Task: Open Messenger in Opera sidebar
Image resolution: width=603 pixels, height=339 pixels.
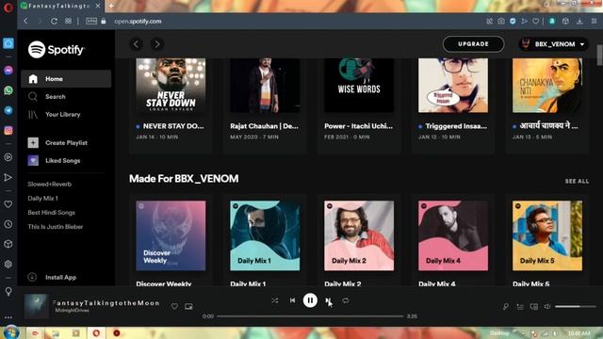Action: (x=8, y=71)
